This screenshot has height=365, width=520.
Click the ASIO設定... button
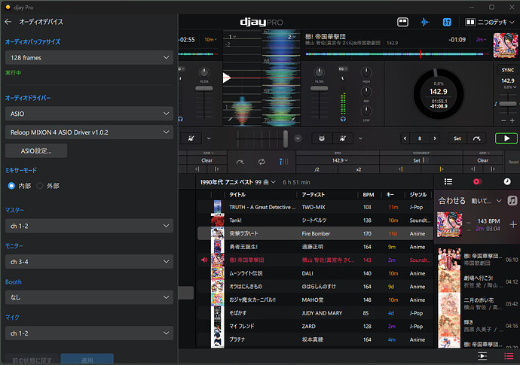coord(36,151)
